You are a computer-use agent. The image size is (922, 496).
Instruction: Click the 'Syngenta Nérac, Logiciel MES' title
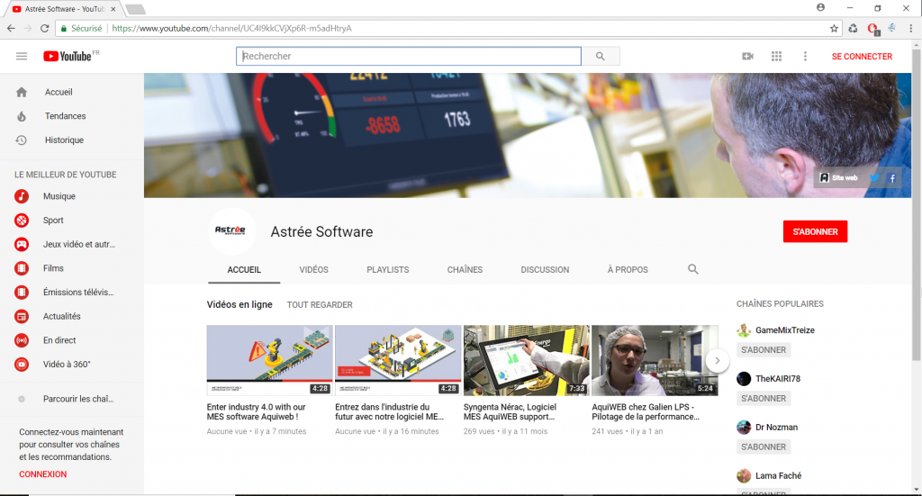pos(510,412)
